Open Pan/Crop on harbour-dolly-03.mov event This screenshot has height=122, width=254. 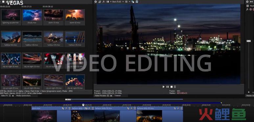click(x=175, y=109)
